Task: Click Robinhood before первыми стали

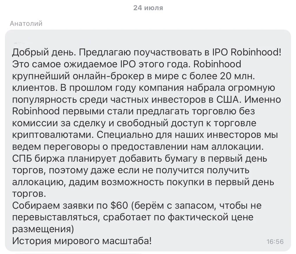Action: point(36,111)
